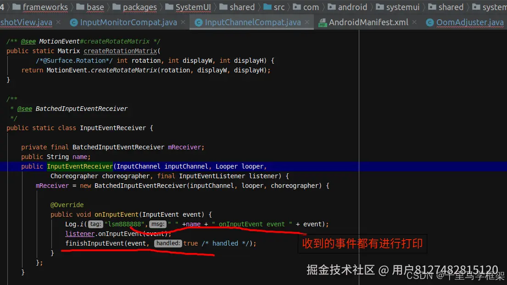Click the @Override annotation

(x=67, y=205)
